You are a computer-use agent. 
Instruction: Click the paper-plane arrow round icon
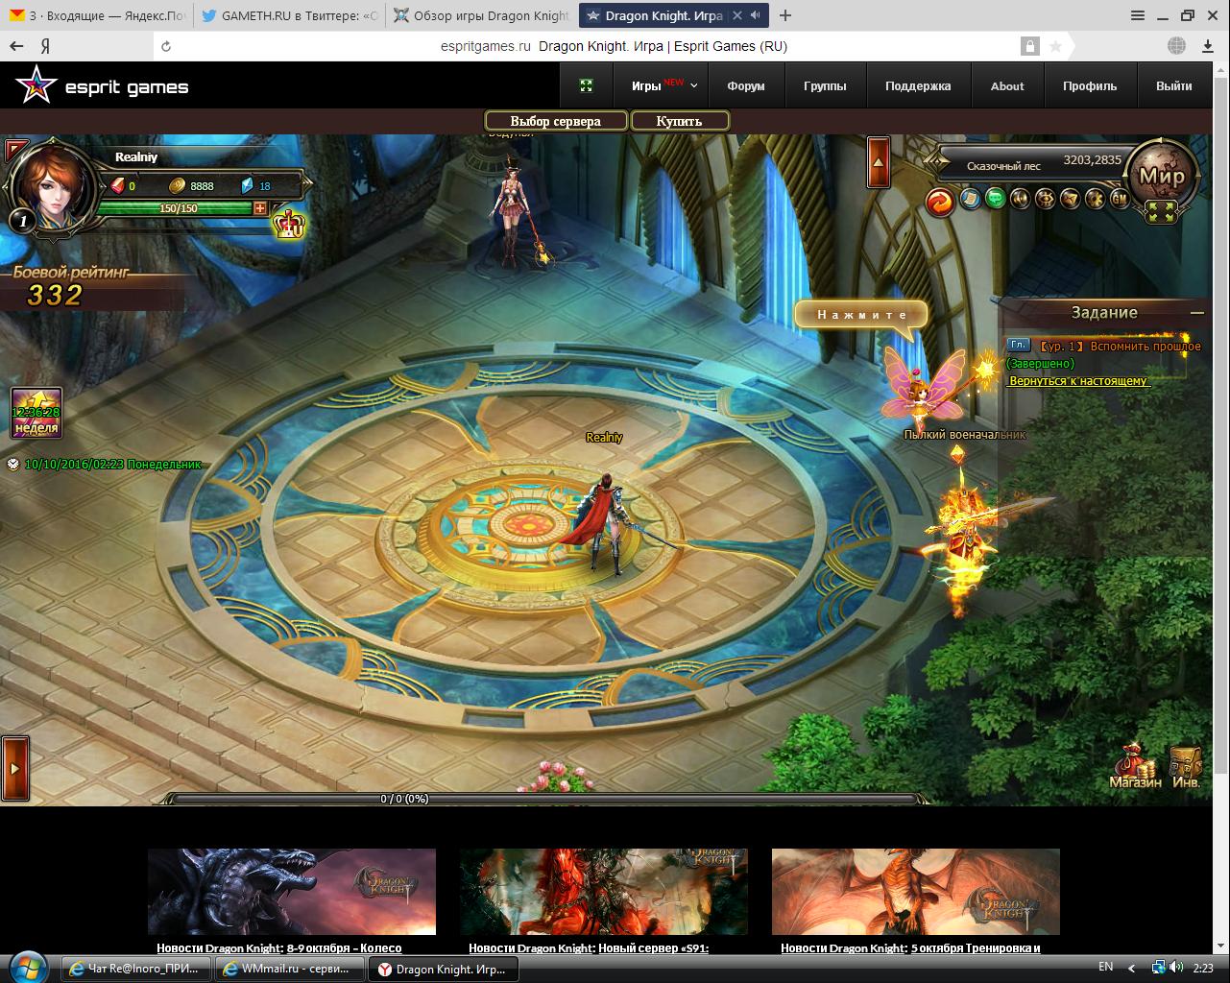coord(1070,199)
